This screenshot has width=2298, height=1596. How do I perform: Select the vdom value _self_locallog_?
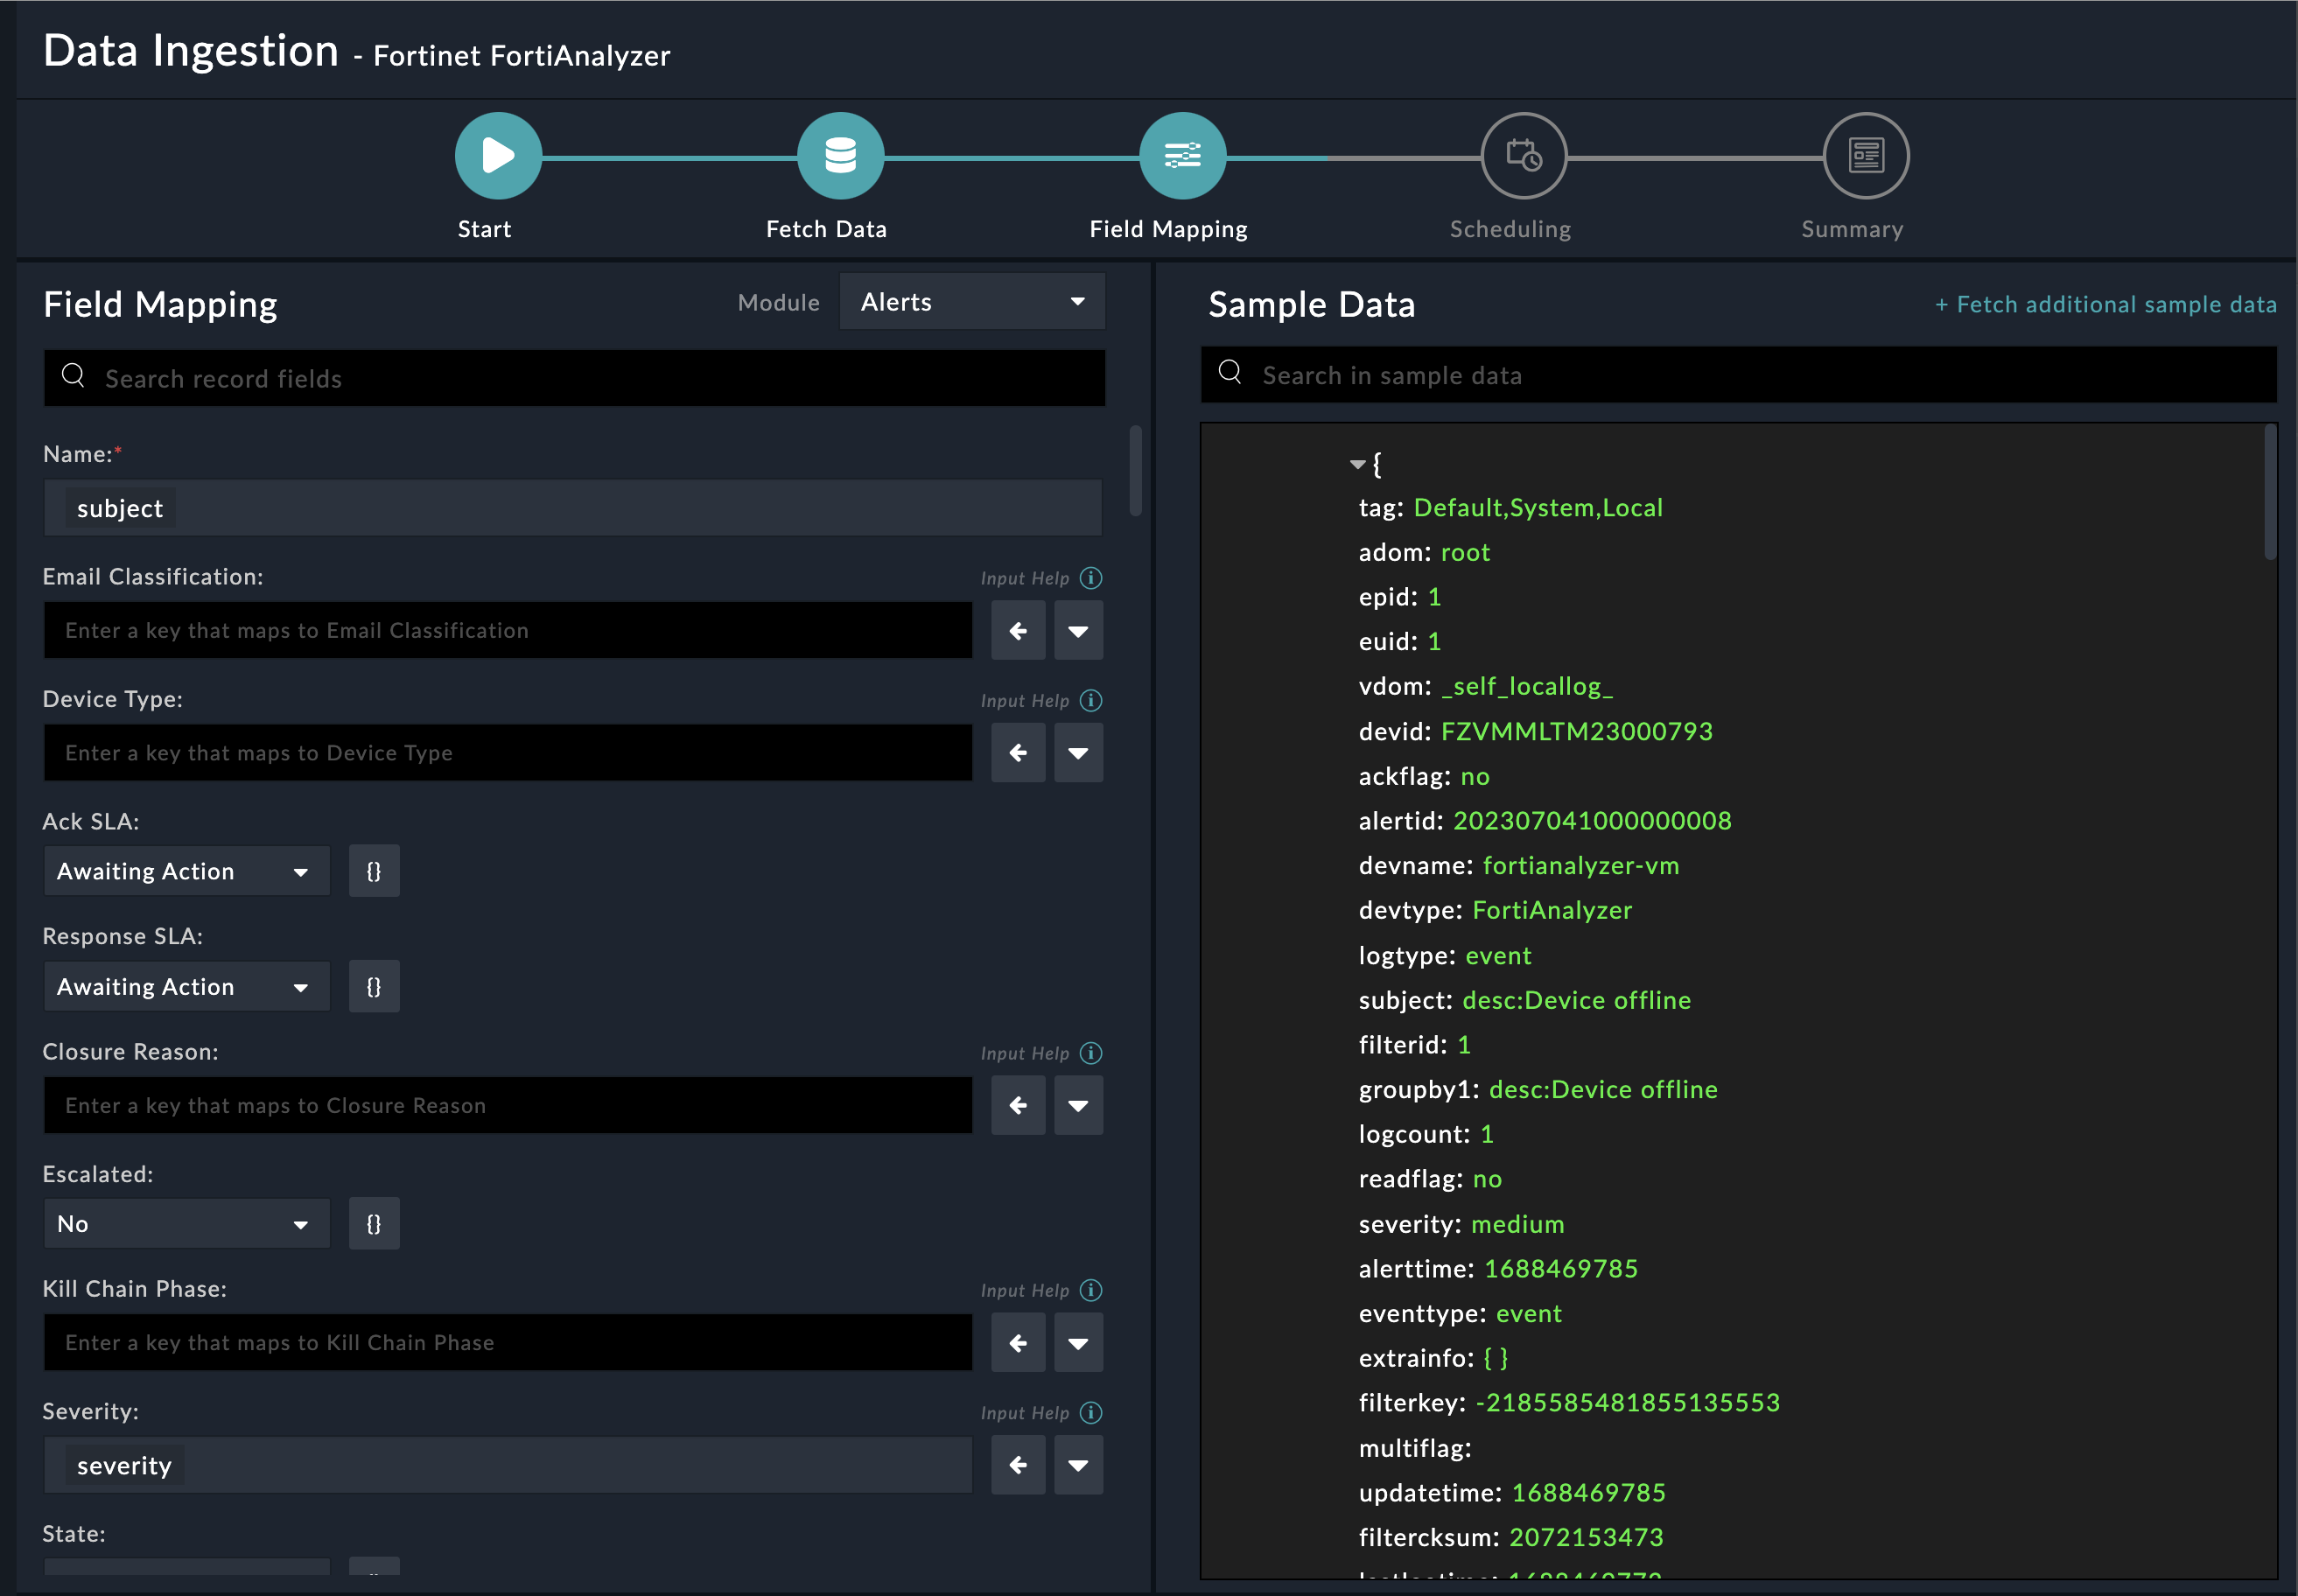tap(1527, 687)
